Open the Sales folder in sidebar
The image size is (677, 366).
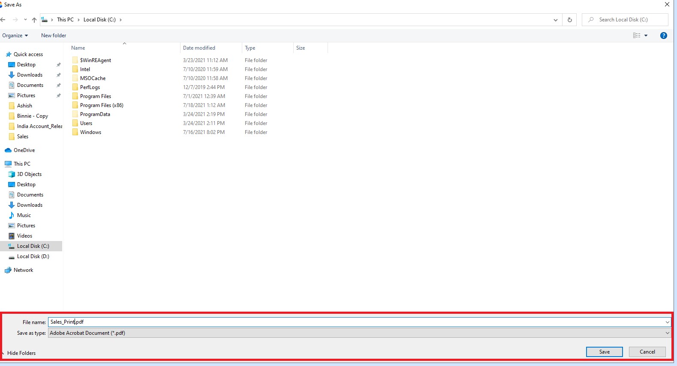(23, 137)
